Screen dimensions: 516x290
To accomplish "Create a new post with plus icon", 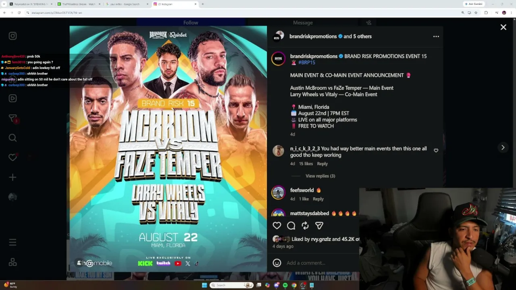I will pos(12,177).
